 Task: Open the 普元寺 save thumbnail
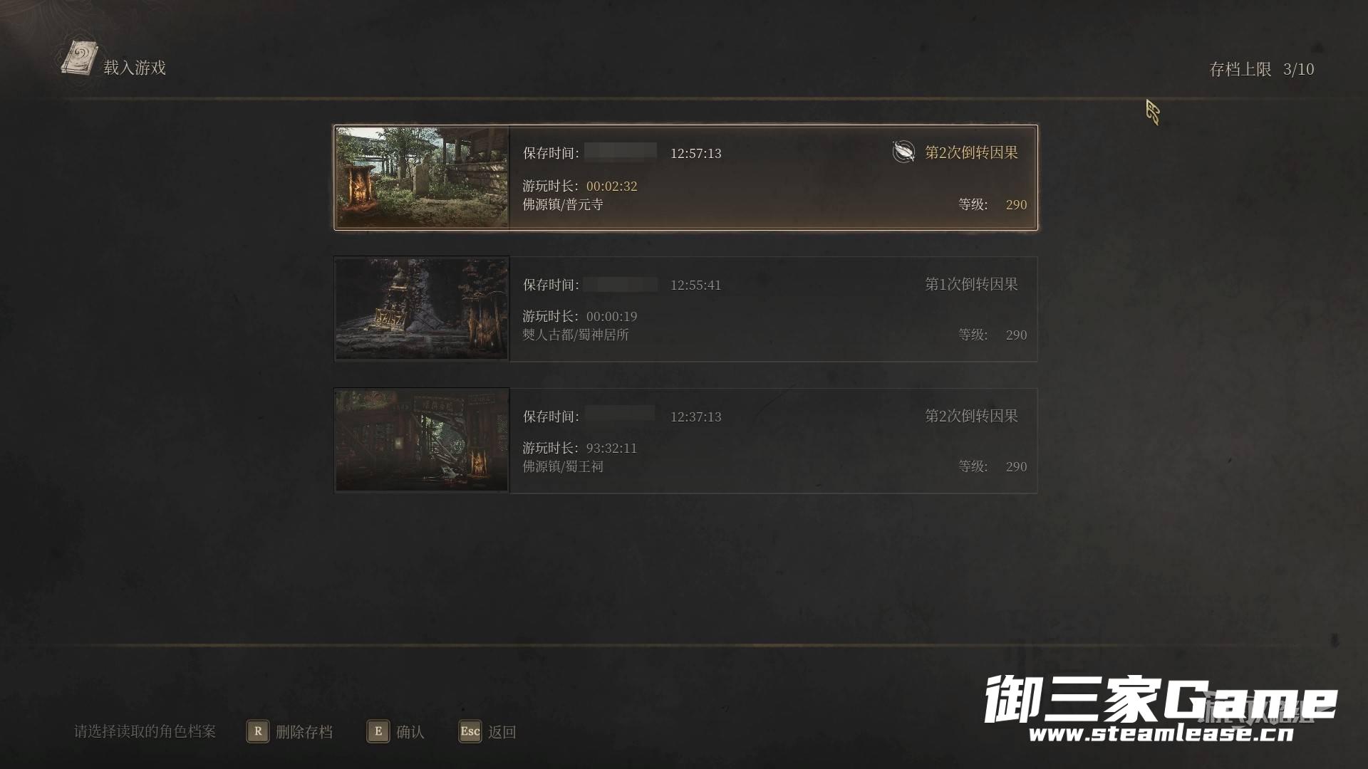coord(422,177)
